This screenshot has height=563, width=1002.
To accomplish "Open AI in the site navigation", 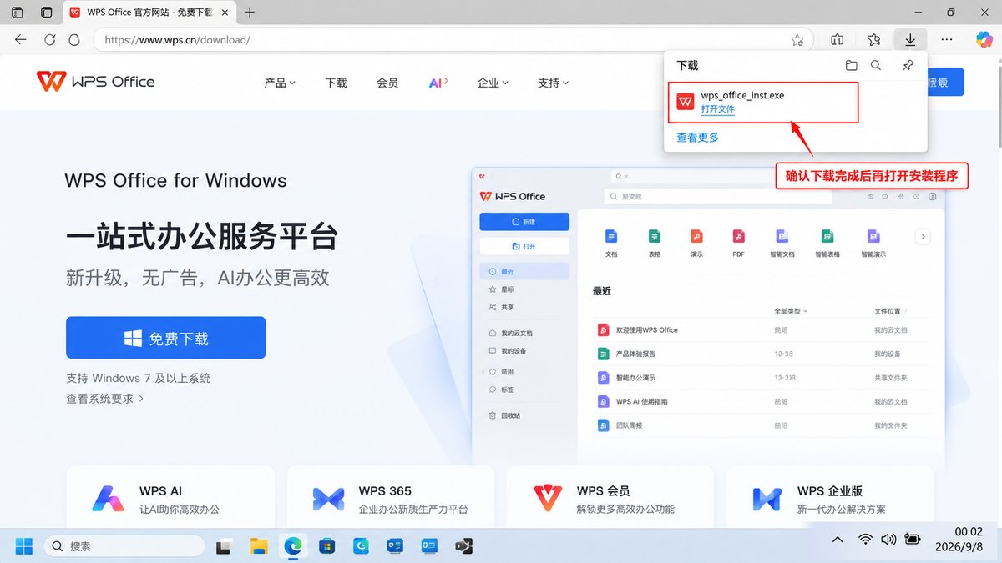I will (438, 83).
